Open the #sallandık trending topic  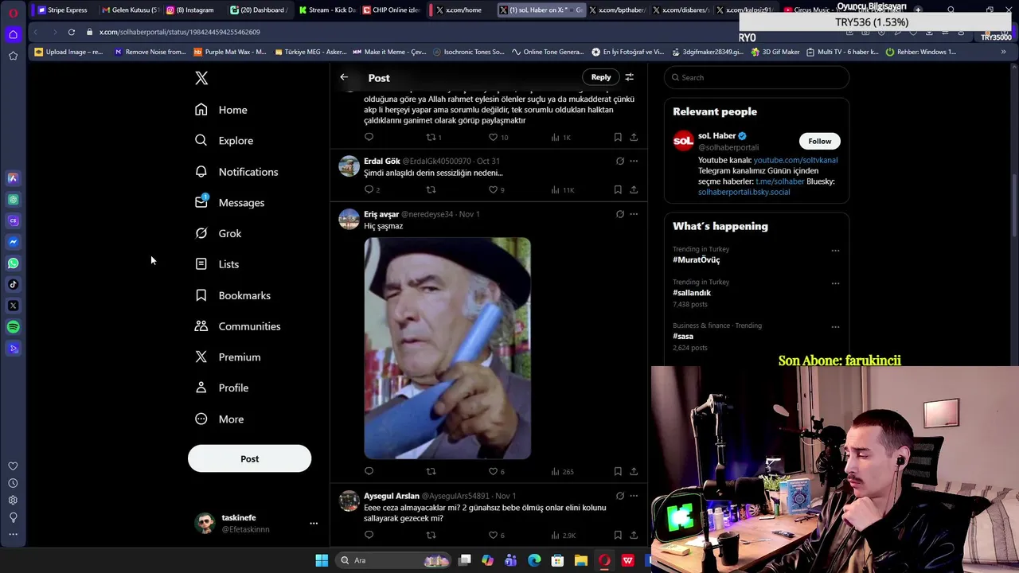[692, 293]
